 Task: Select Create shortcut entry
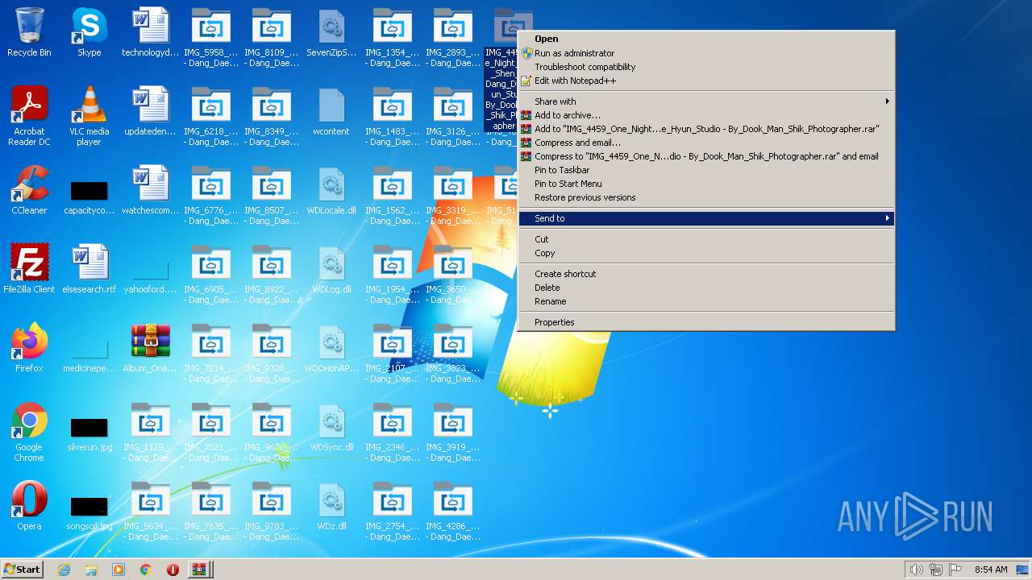[x=706, y=274]
